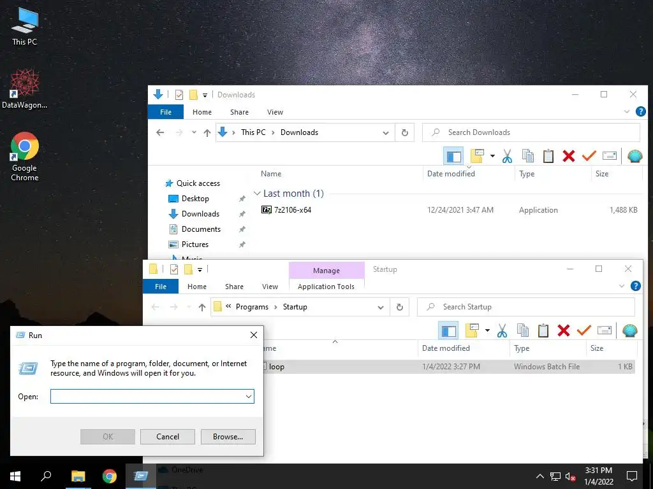
Task: Select loop batch file in Startup window
Action: click(448, 367)
